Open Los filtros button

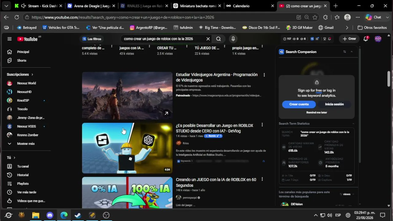[91, 39]
